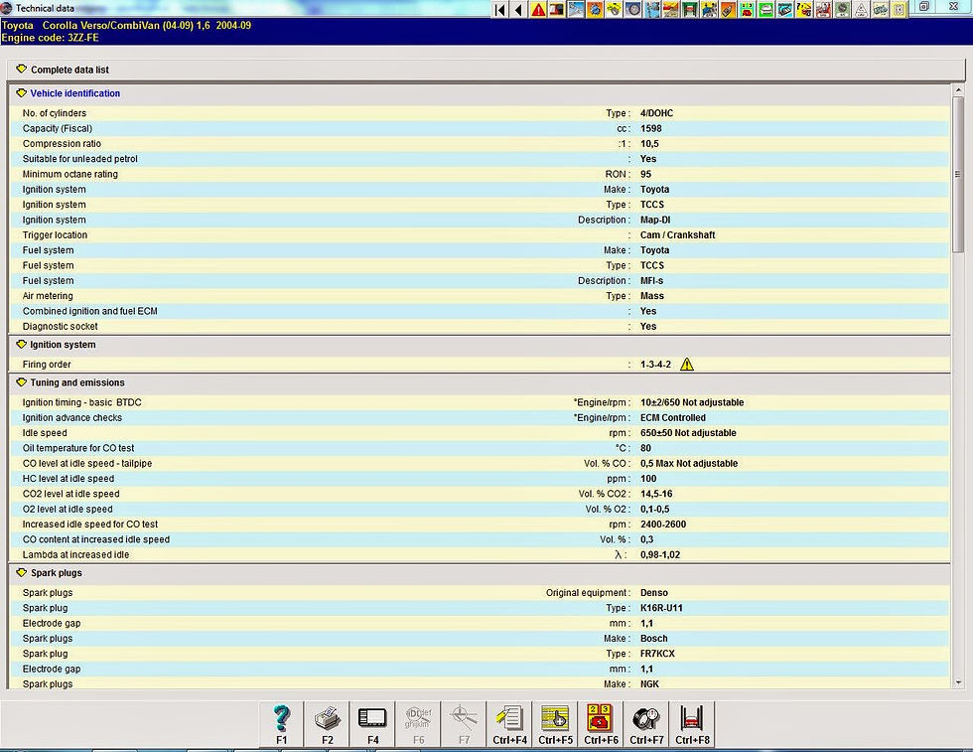Select the '0,5 Max Not adjustable' CO value

(x=689, y=463)
